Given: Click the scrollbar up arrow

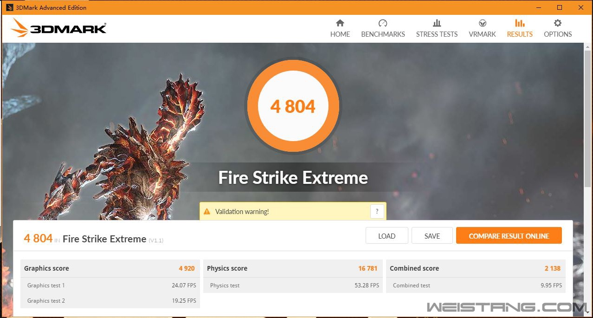Looking at the screenshot, I should 587,47.
